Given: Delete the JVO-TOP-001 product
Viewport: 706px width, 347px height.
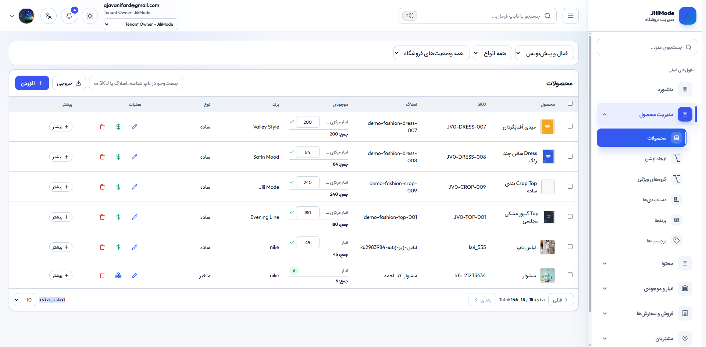Looking at the screenshot, I should coord(102,217).
